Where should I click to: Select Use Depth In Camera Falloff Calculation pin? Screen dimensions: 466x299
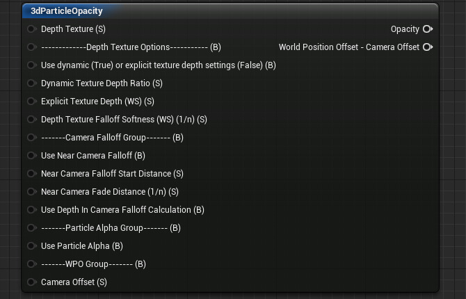[31, 210]
